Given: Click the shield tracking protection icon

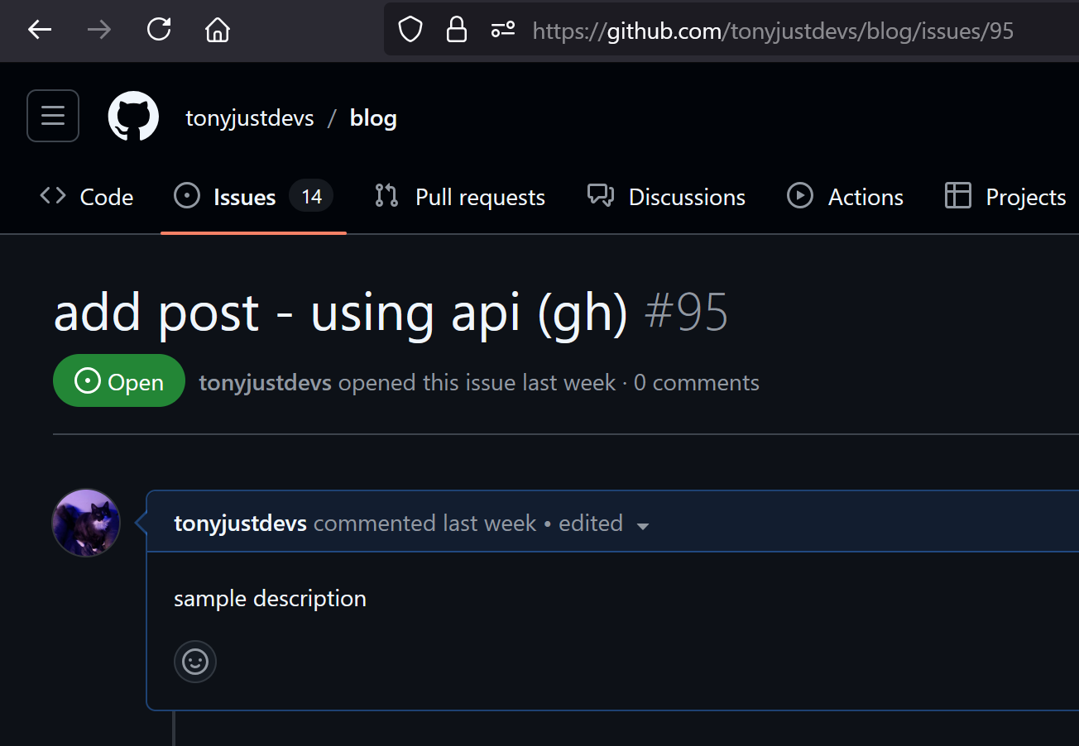Looking at the screenshot, I should 410,31.
